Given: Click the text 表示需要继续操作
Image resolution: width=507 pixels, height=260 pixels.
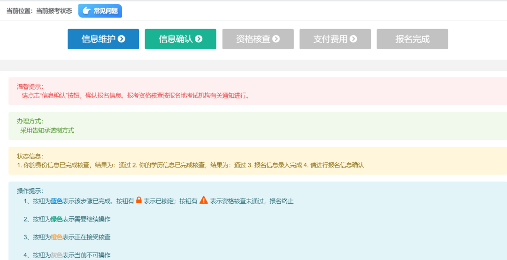Looking at the screenshot, I should [x=87, y=219].
